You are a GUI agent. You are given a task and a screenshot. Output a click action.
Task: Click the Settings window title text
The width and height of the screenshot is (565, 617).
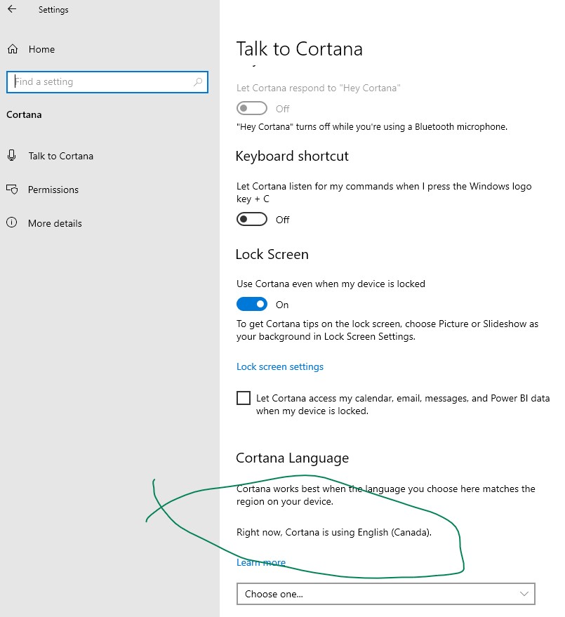pos(53,9)
